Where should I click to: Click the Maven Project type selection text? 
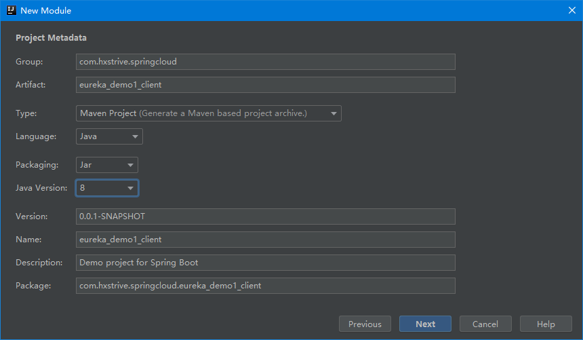click(108, 113)
